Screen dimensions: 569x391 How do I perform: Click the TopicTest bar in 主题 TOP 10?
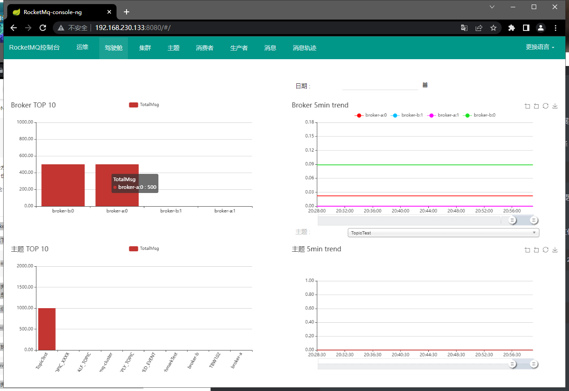pos(47,329)
